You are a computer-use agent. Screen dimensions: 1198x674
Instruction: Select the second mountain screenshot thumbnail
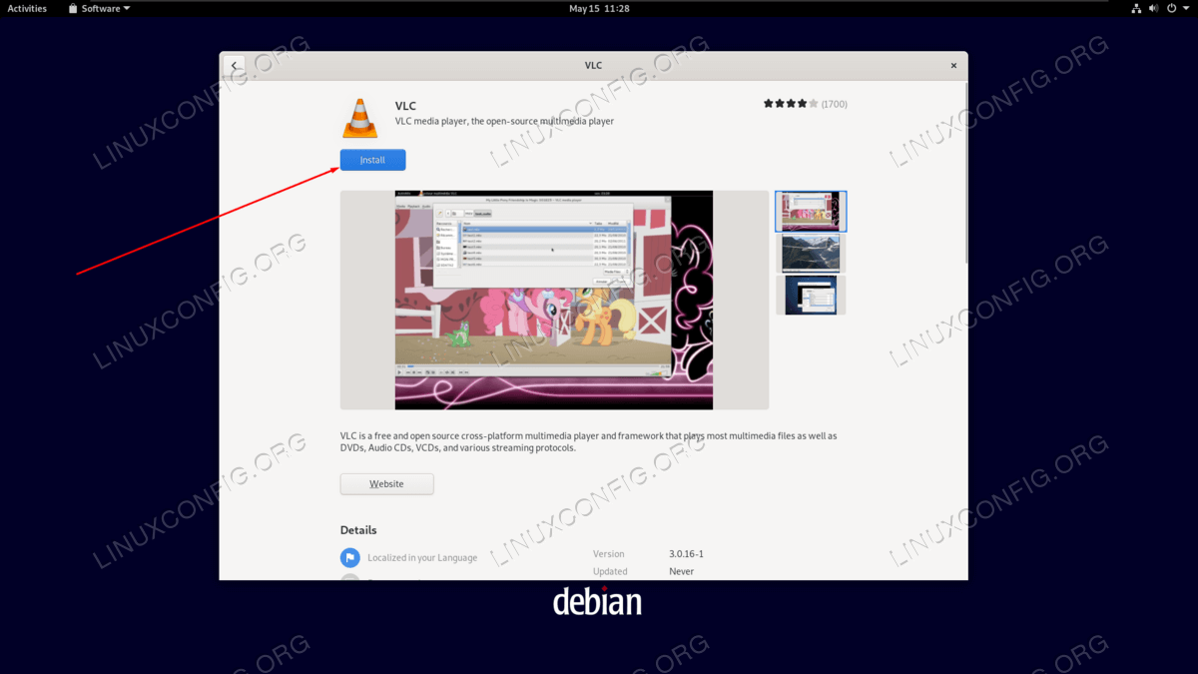click(x=811, y=254)
